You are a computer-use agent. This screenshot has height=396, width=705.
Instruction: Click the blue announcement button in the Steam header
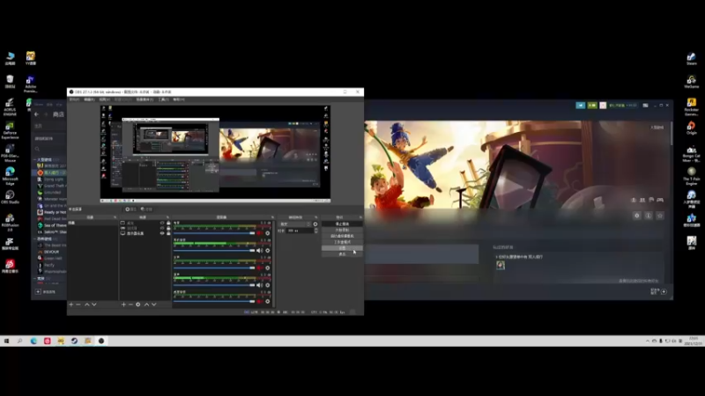point(581,106)
